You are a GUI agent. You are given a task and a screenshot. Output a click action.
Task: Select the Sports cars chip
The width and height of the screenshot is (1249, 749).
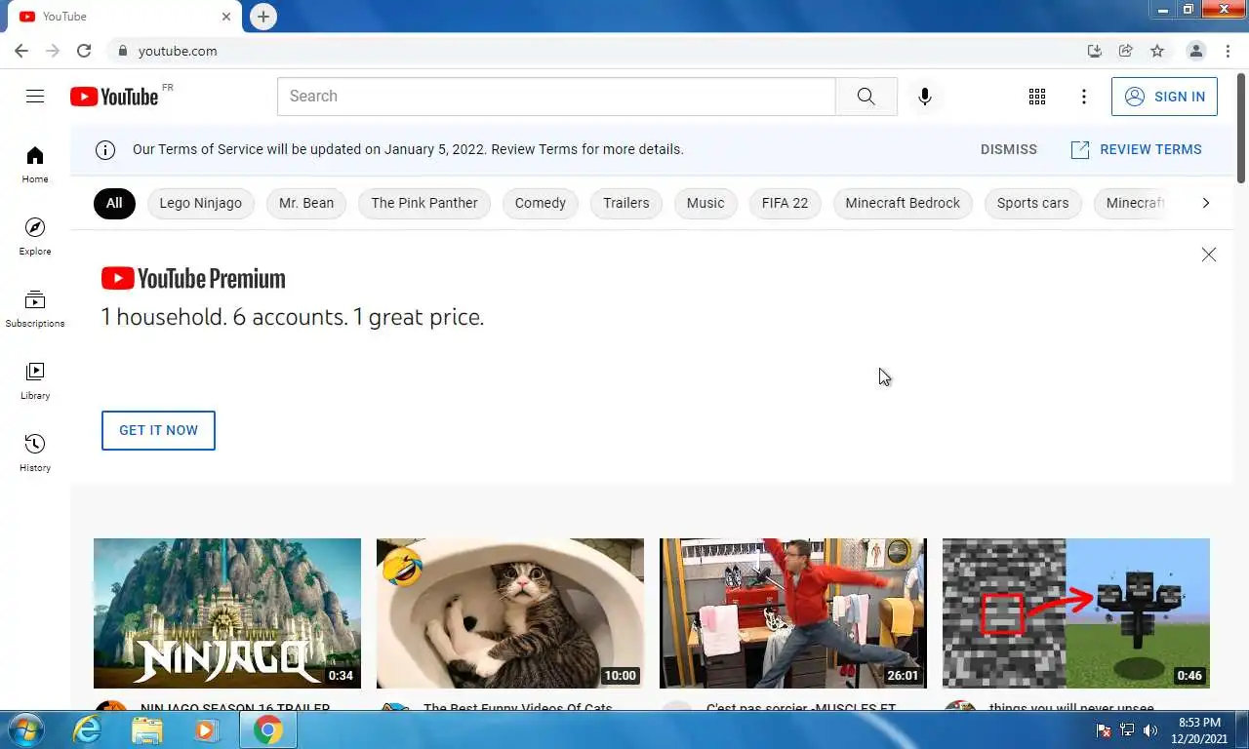[1032, 203]
